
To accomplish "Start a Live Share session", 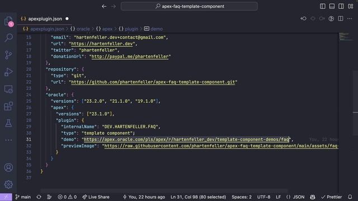I will 96,197.
